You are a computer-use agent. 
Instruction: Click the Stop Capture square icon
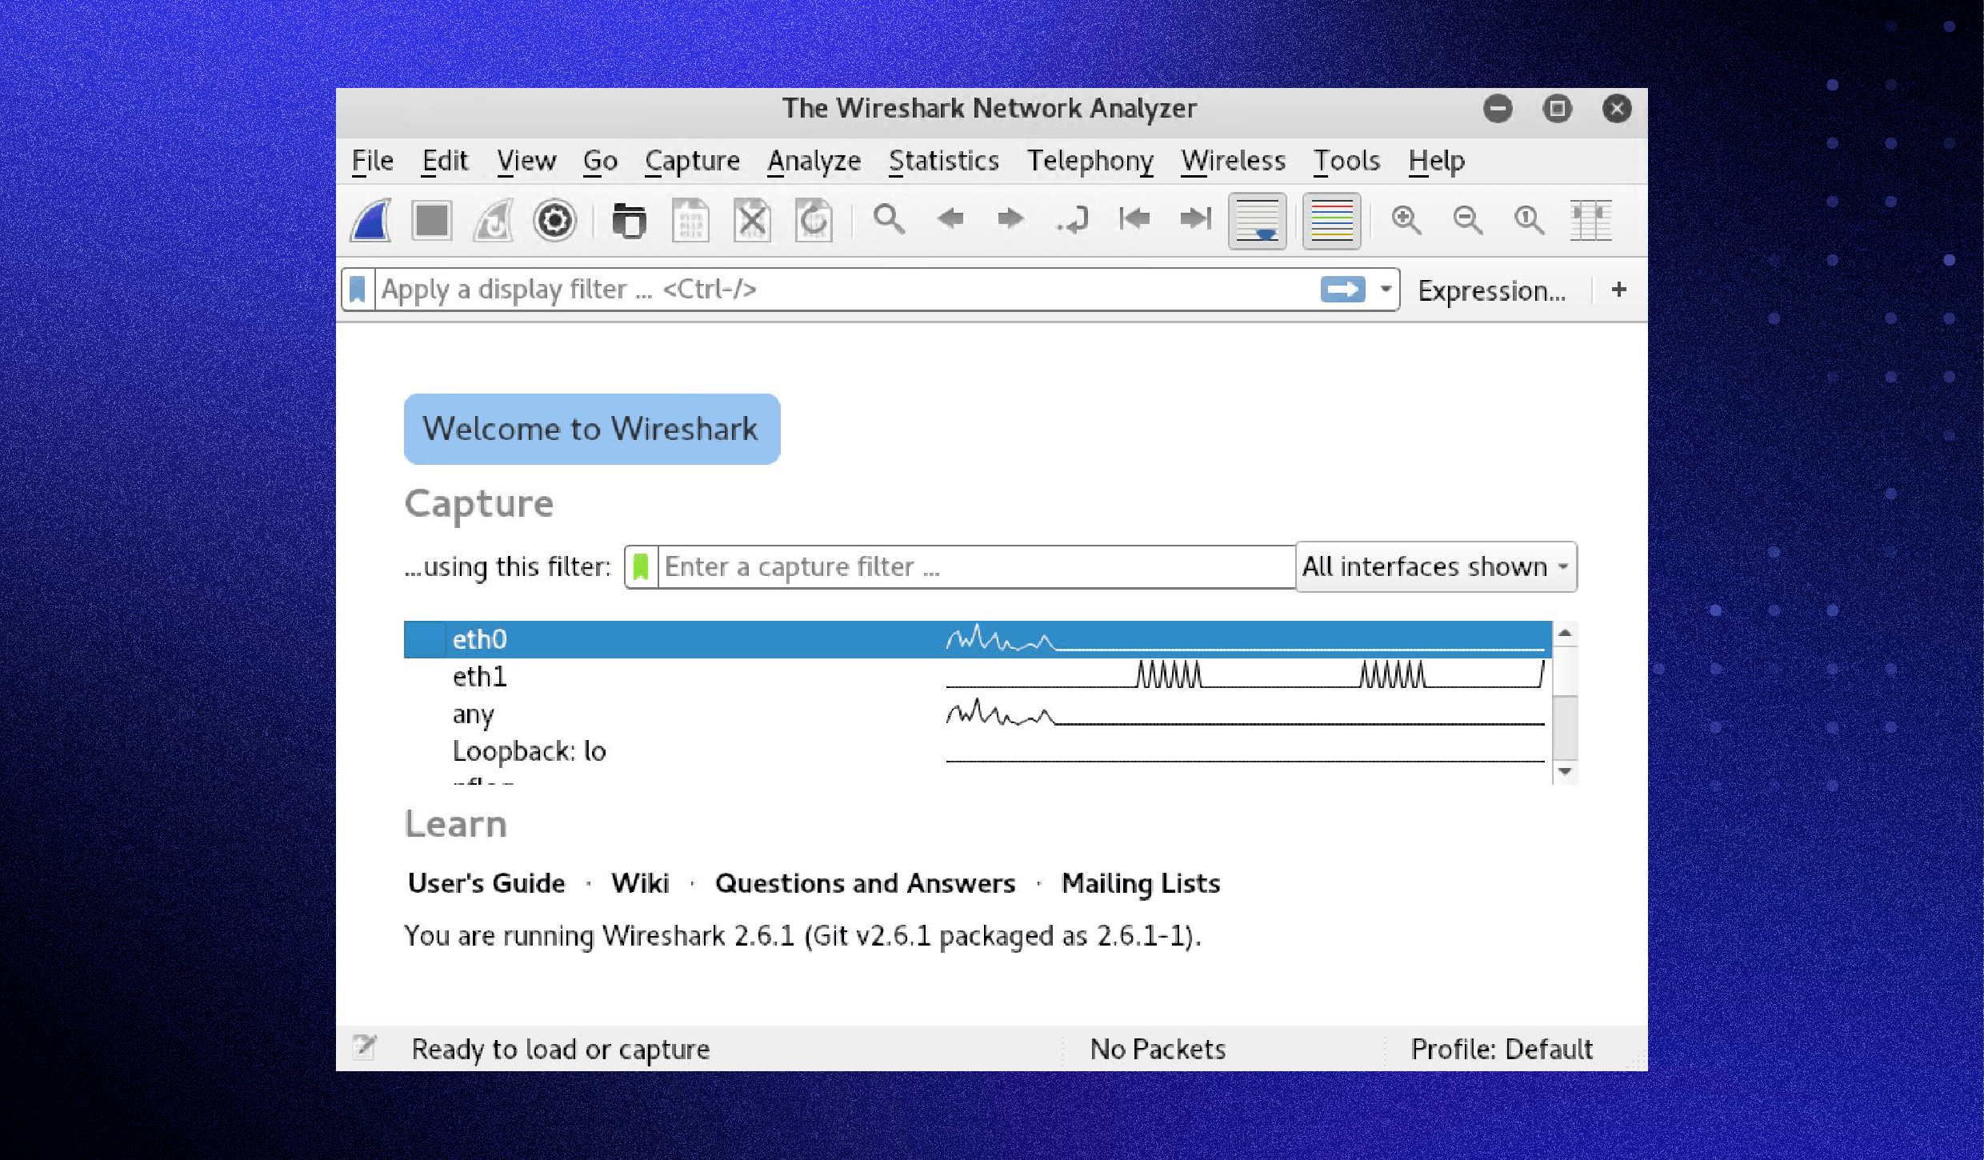click(x=432, y=218)
